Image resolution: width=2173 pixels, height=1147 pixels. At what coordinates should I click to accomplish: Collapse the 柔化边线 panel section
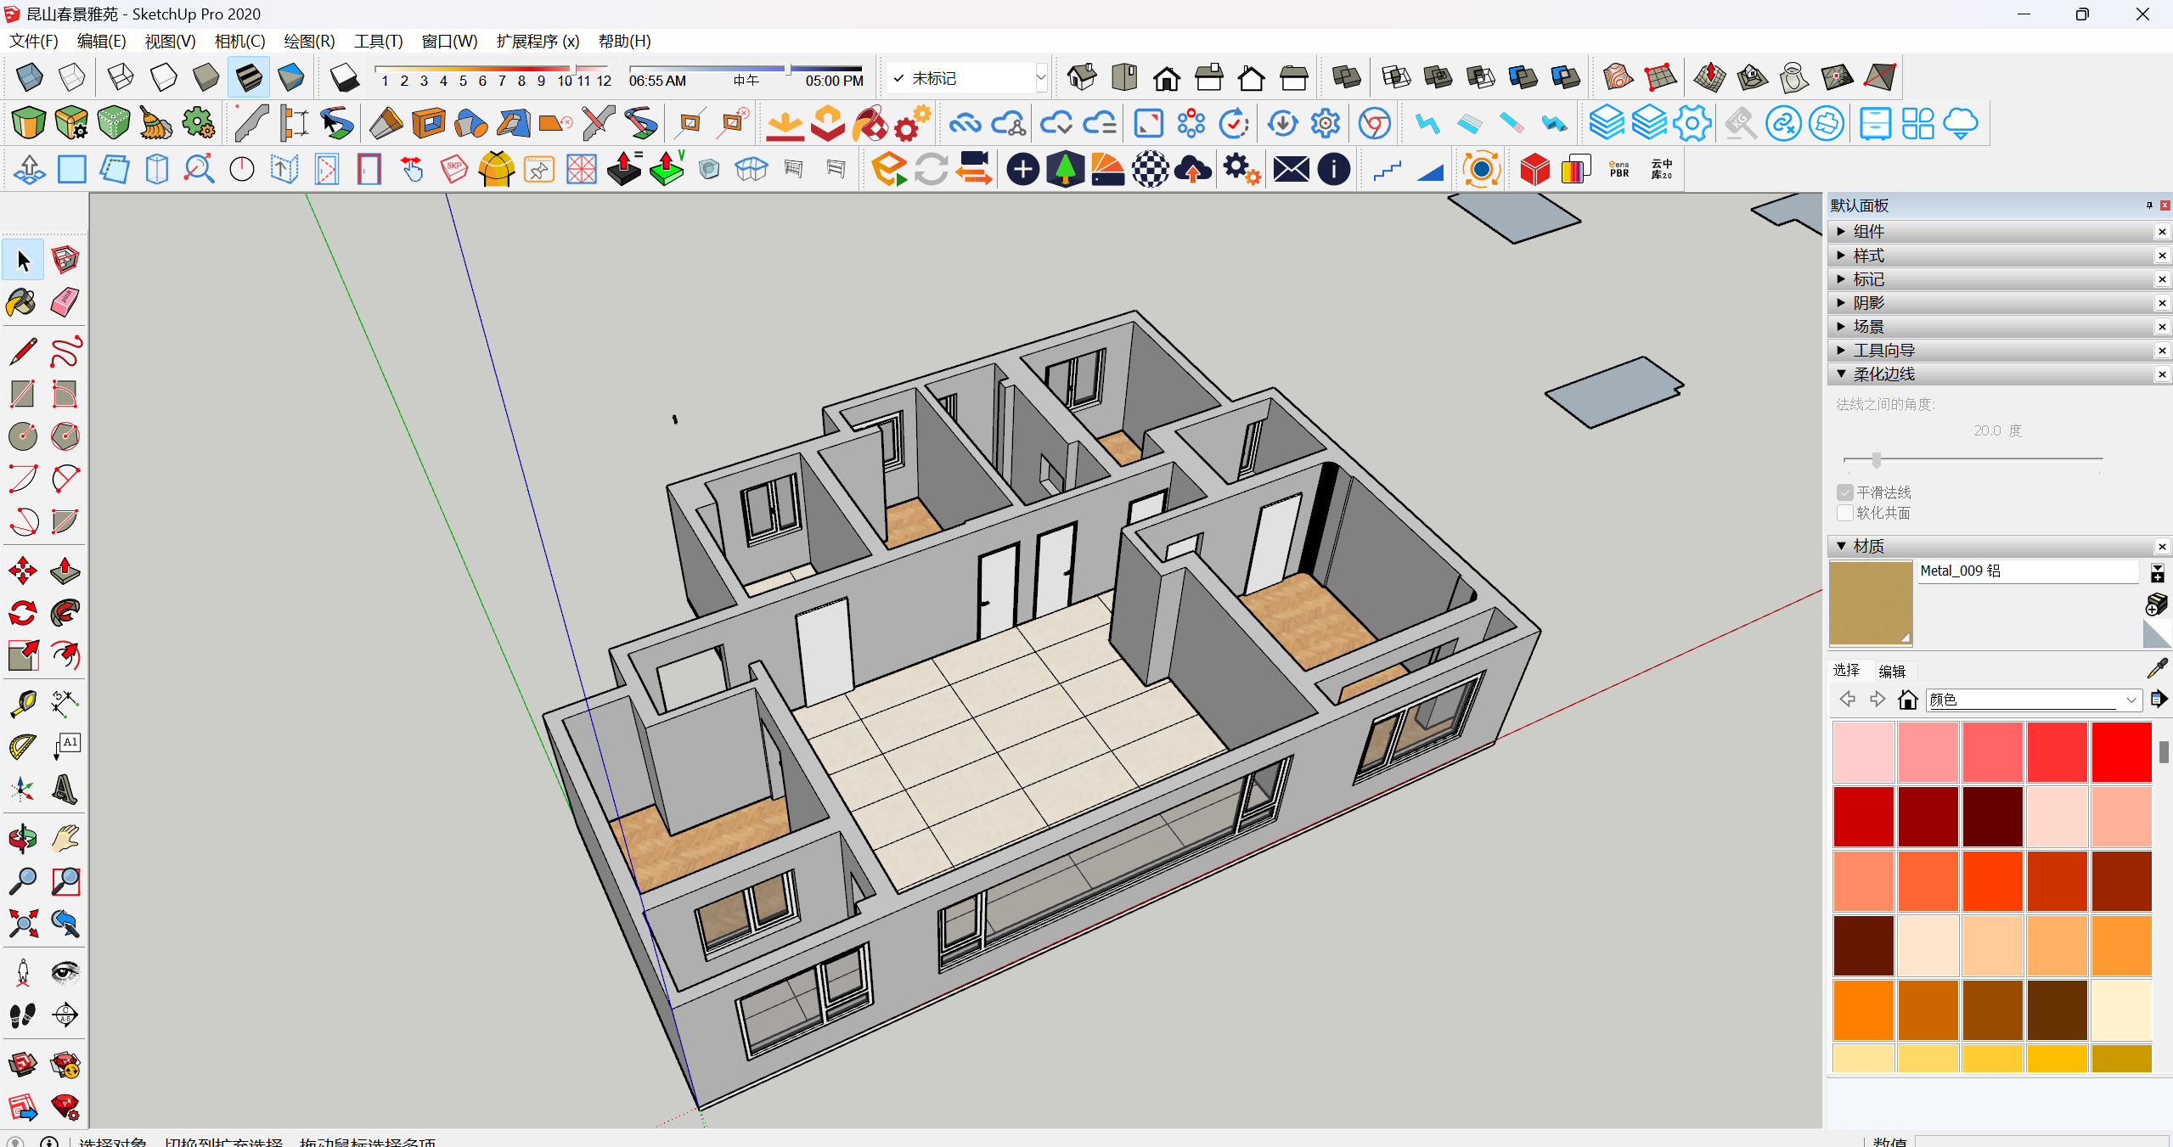(1883, 374)
